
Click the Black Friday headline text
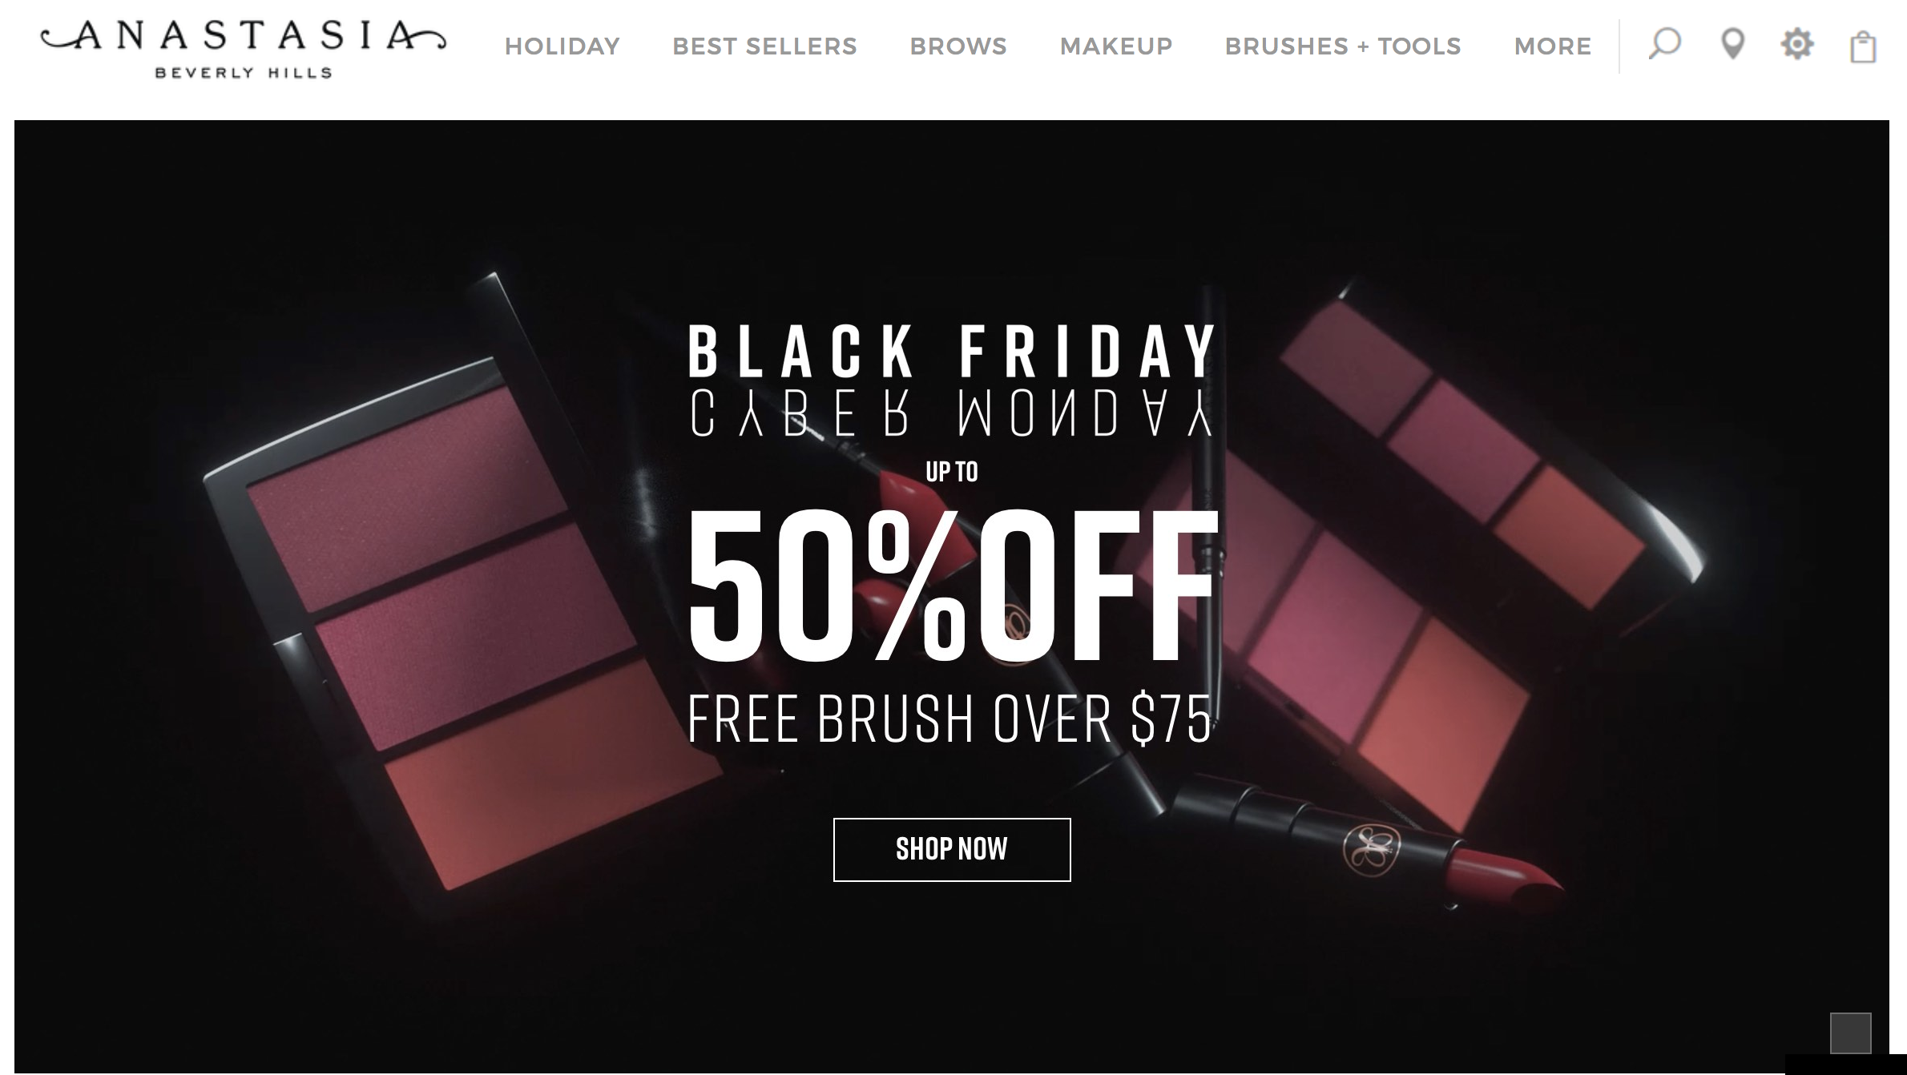point(952,350)
